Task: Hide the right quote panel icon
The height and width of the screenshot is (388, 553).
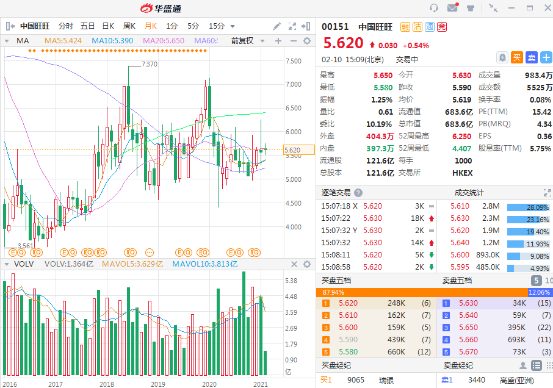Action: (306, 26)
